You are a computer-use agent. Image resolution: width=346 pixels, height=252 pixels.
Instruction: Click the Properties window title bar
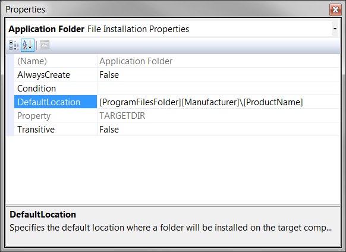[x=165, y=10]
